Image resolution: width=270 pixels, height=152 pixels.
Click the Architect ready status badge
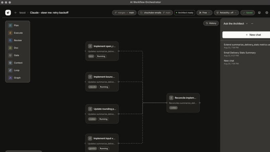coord(185,13)
